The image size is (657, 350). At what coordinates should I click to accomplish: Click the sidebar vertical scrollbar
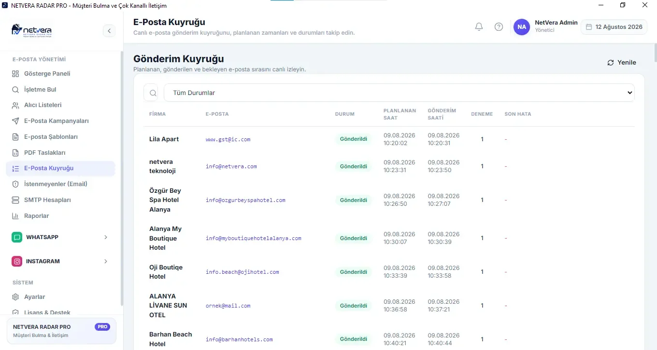coord(122,178)
